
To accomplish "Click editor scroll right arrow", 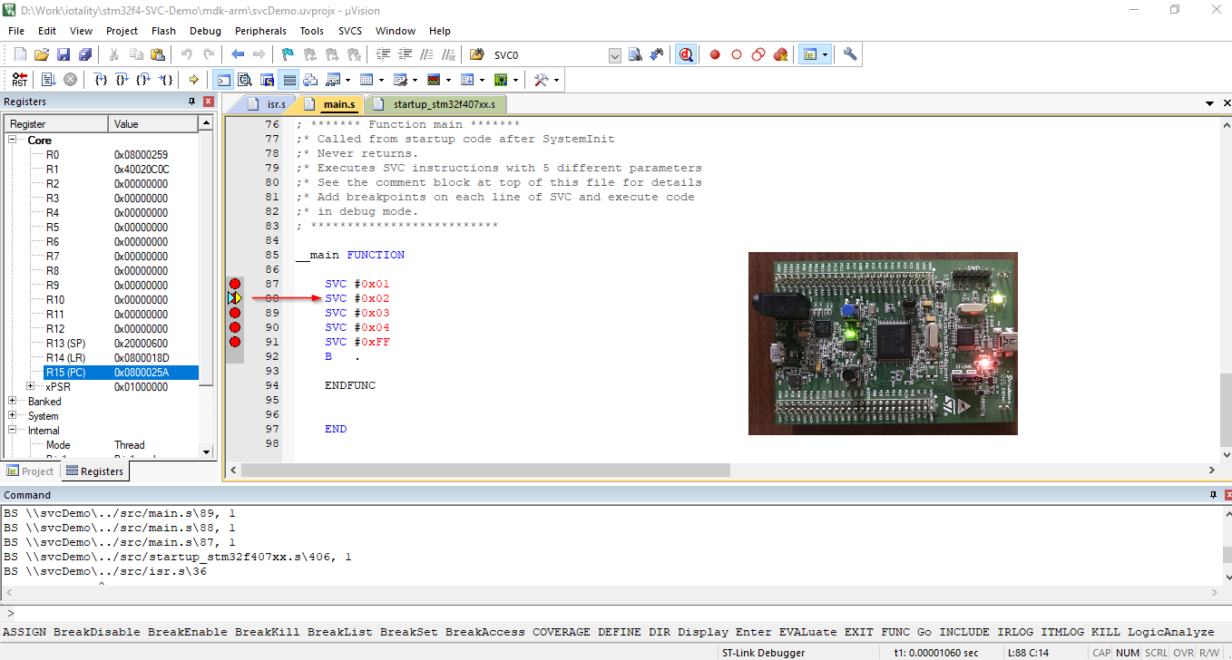I will point(1213,471).
